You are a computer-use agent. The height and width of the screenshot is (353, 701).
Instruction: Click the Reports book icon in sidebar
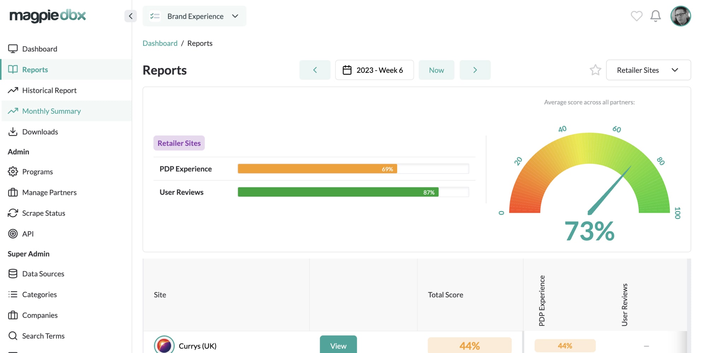click(13, 70)
